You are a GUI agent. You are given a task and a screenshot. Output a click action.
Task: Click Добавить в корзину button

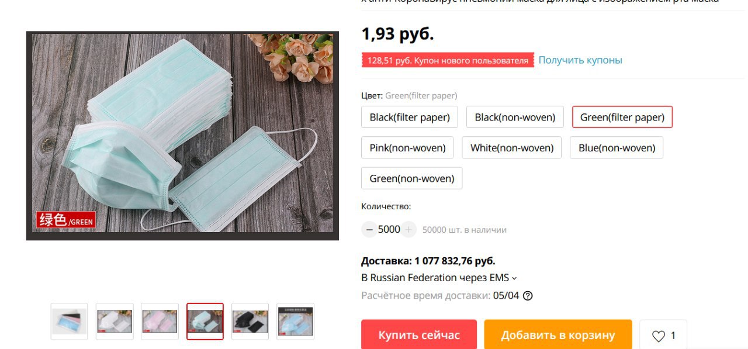click(558, 335)
